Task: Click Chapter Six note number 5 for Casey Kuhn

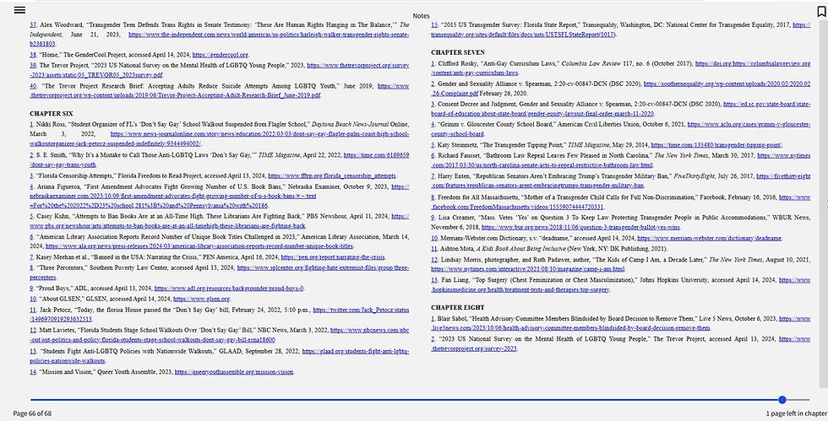Action: 31,216
